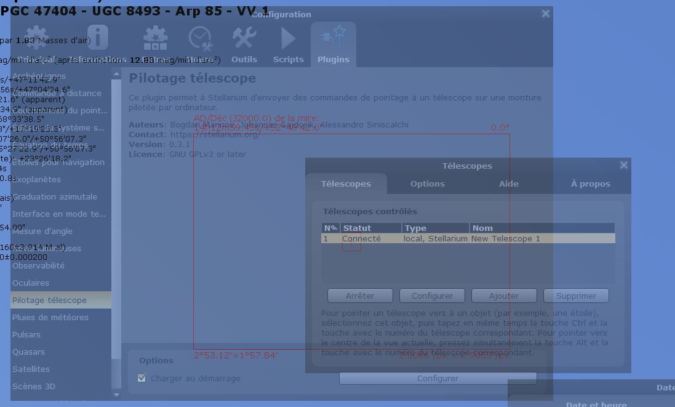The width and height of the screenshot is (675, 407).
Task: Click the plugin list scrollbar track
Action: tap(116, 374)
